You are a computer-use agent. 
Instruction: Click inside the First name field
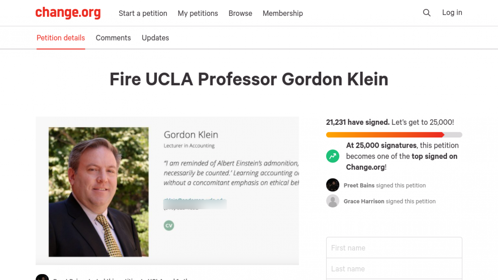click(394, 248)
